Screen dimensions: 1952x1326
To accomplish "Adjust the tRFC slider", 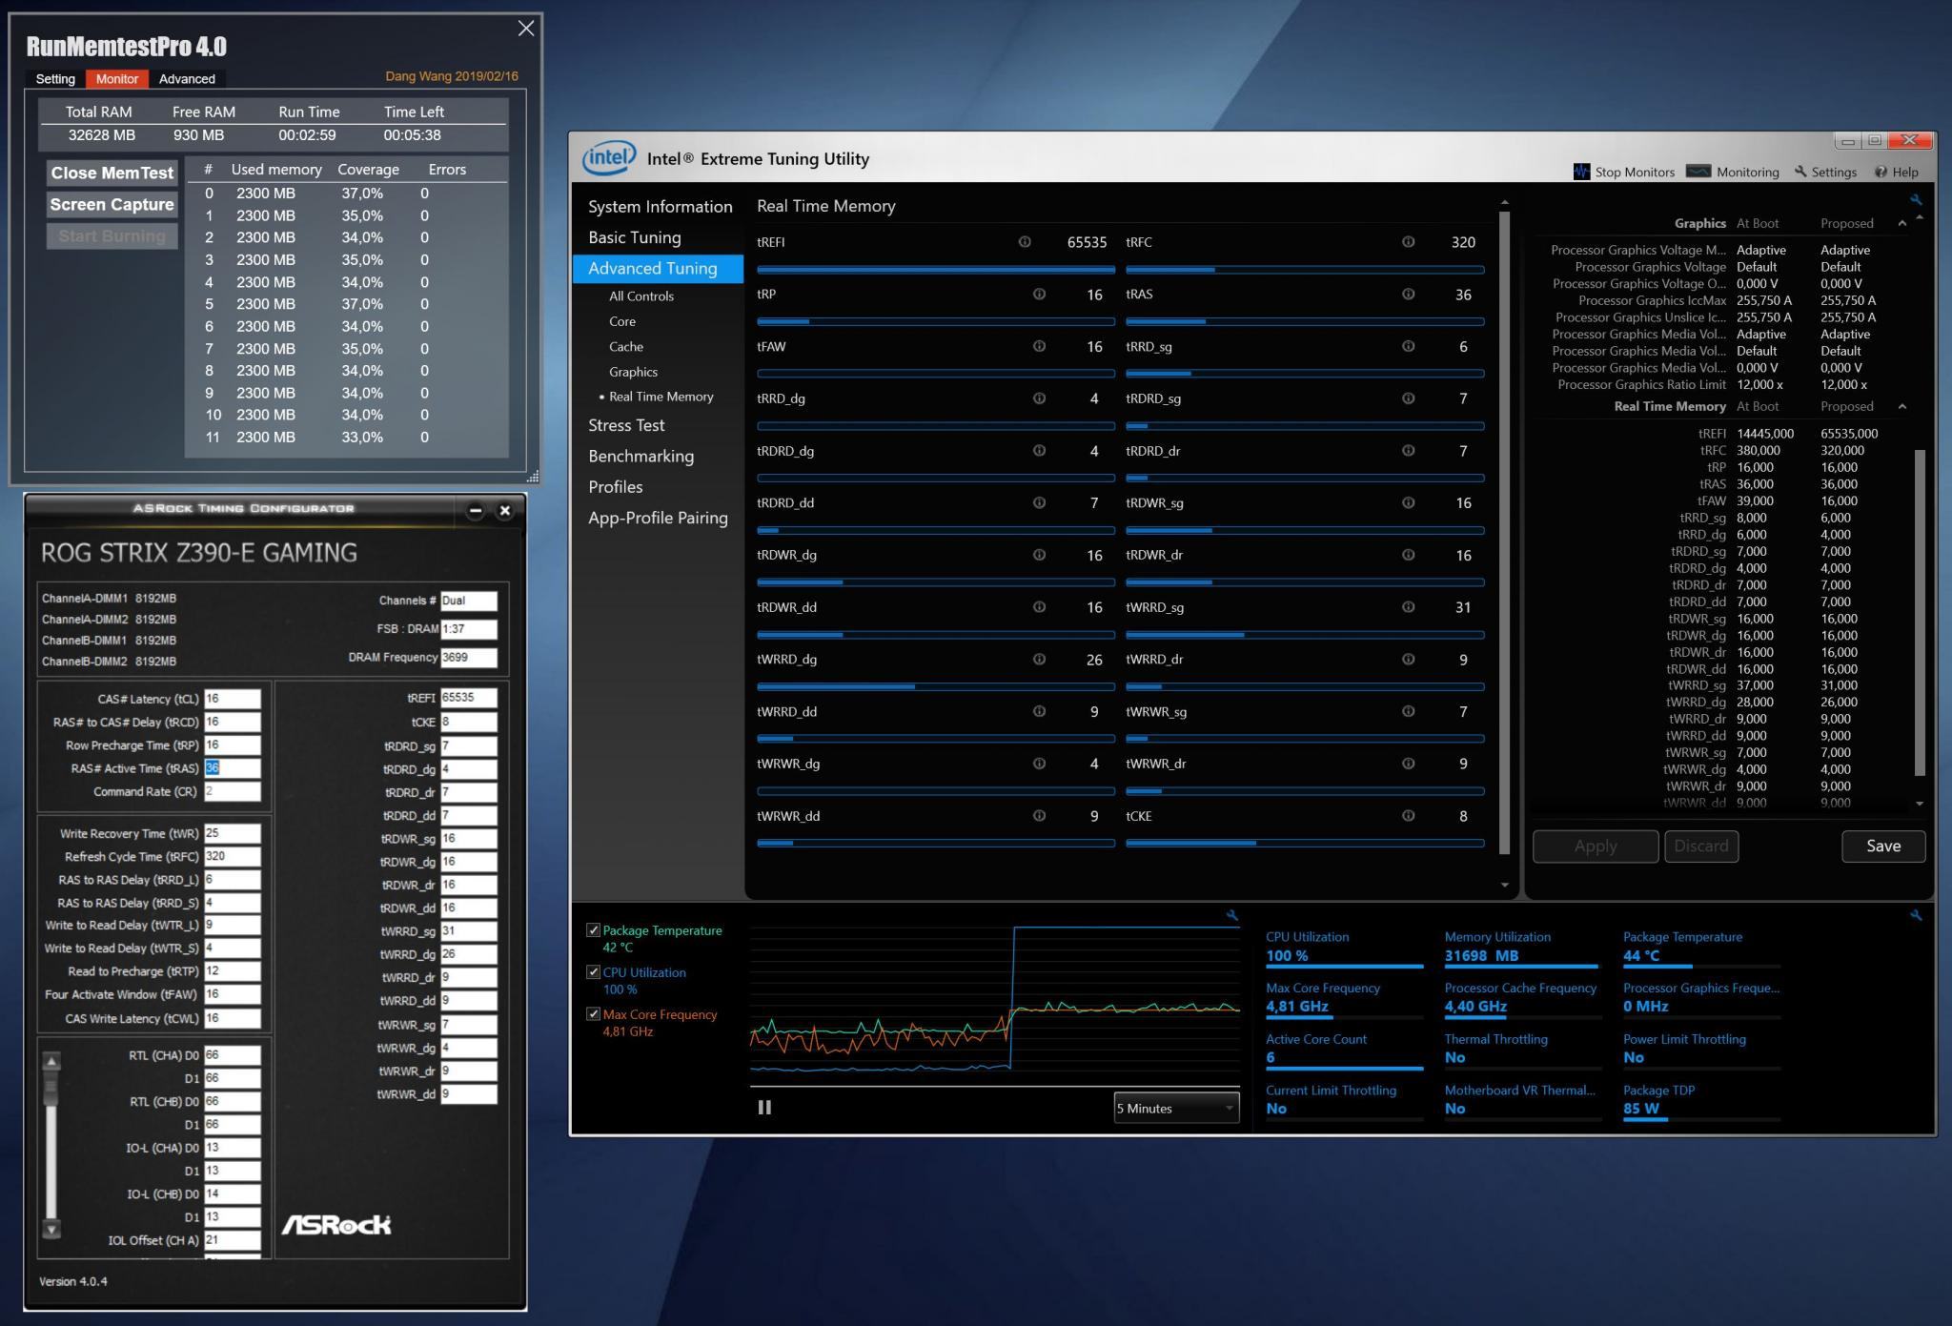I will 1305,270.
